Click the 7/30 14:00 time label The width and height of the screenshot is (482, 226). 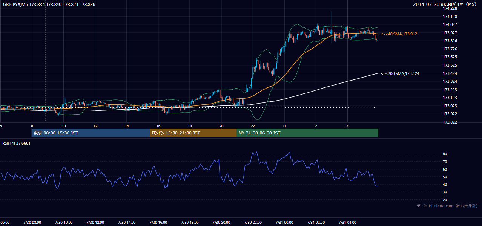[x=127, y=223]
